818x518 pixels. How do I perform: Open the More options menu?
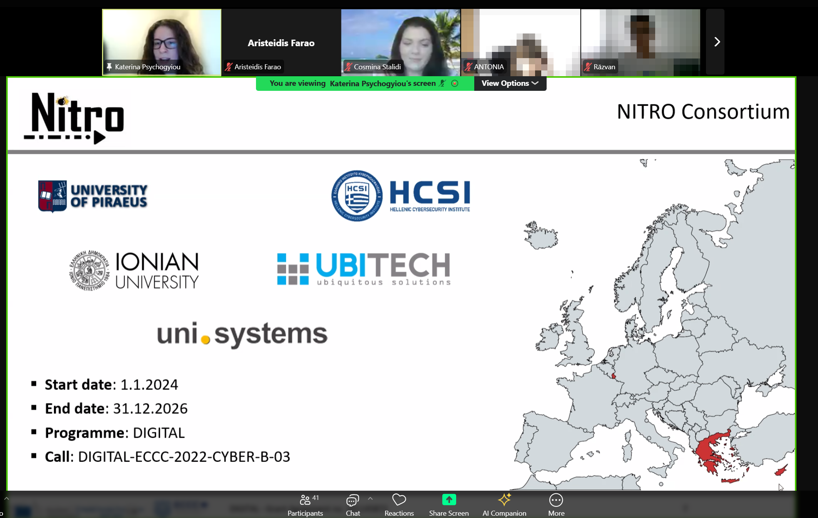pyautogui.click(x=556, y=505)
